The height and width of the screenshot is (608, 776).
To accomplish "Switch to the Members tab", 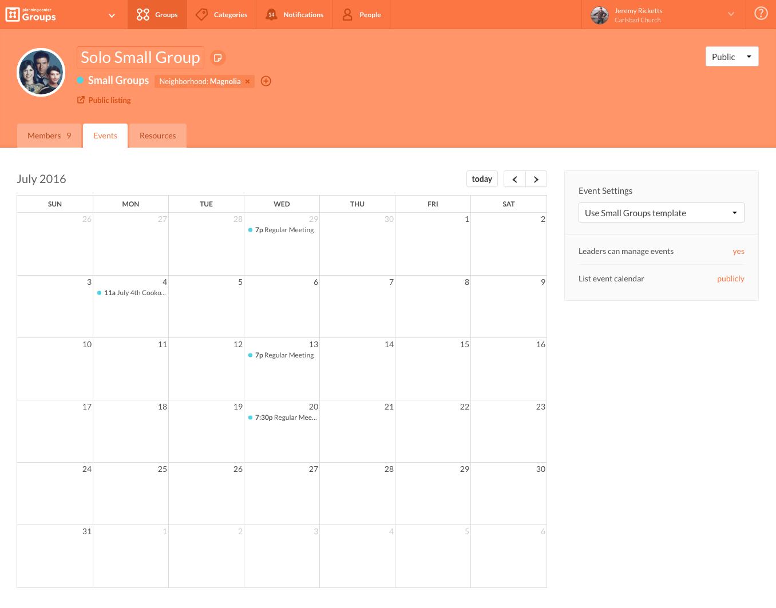I will [49, 136].
